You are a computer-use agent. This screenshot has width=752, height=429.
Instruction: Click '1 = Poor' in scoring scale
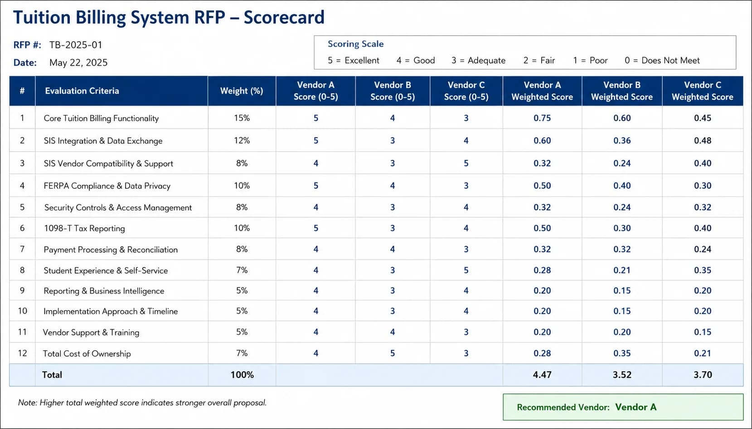click(590, 60)
